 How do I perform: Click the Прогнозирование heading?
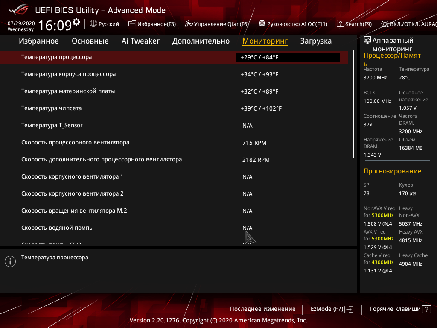[x=393, y=171]
